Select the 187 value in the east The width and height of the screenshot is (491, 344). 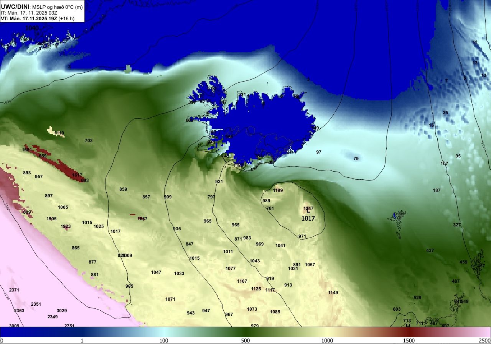437,190
